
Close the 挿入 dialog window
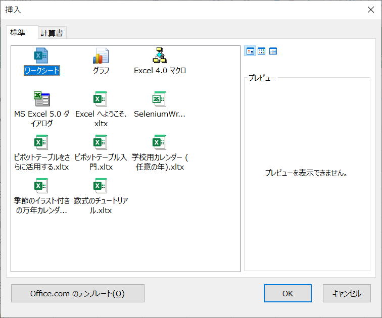click(370, 9)
